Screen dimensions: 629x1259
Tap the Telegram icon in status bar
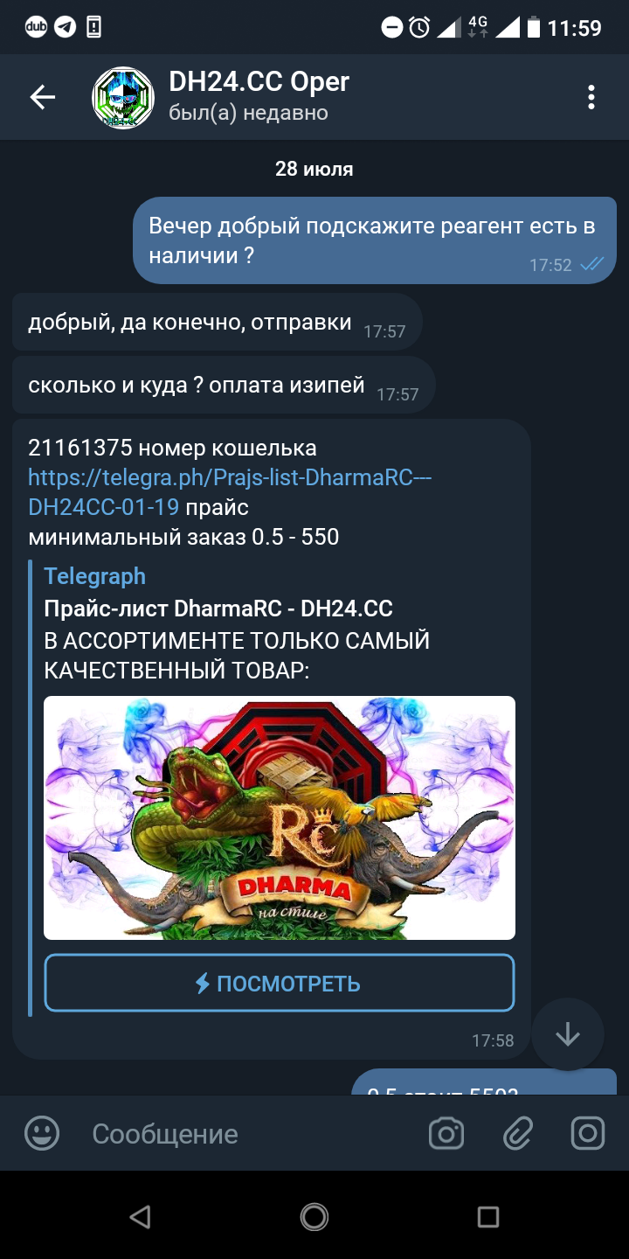65,27
